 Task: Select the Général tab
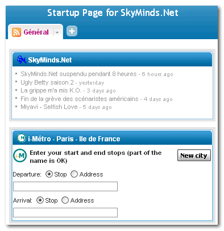pos(36,32)
